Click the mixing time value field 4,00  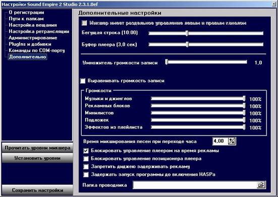[220, 141]
